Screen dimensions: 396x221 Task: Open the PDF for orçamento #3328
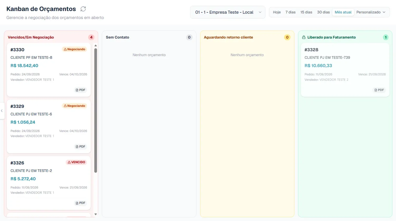tap(379, 90)
